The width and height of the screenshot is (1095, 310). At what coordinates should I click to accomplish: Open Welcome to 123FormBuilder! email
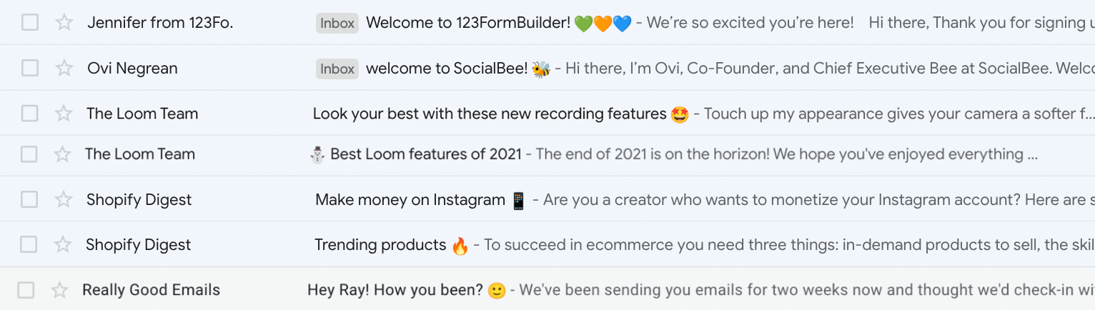click(467, 23)
